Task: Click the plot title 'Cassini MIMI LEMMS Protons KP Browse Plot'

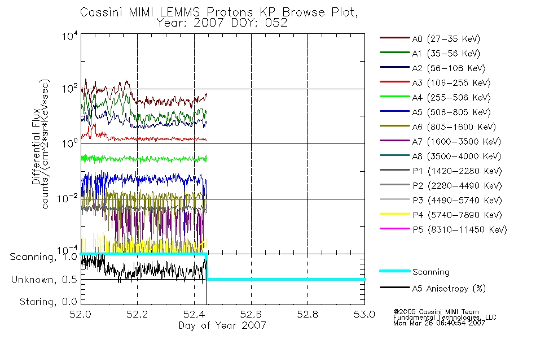Action: [x=219, y=12]
